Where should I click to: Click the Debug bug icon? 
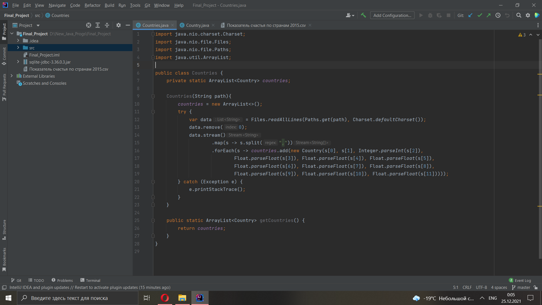click(430, 15)
